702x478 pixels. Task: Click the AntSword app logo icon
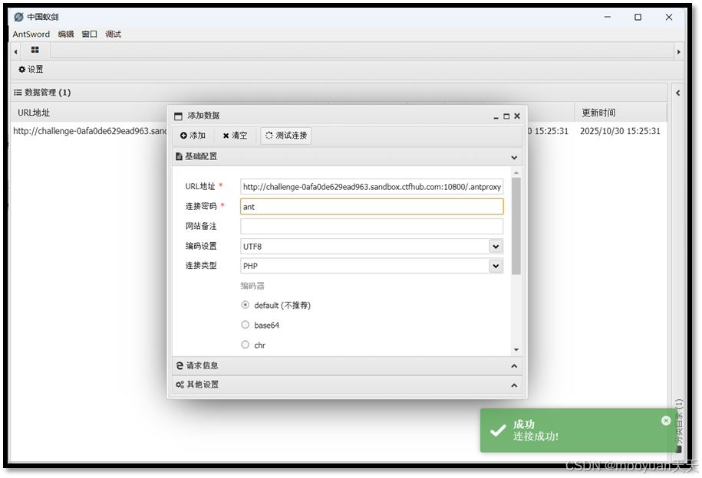(x=19, y=17)
